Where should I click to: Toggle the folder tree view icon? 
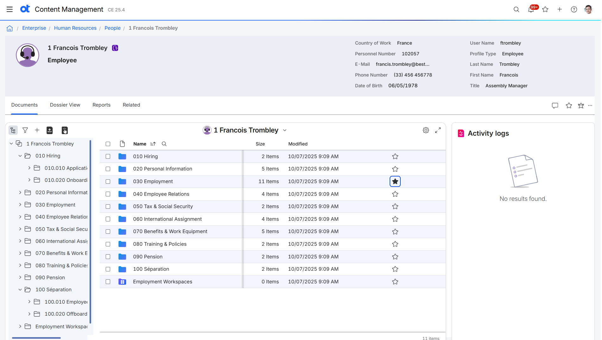[x=13, y=130]
